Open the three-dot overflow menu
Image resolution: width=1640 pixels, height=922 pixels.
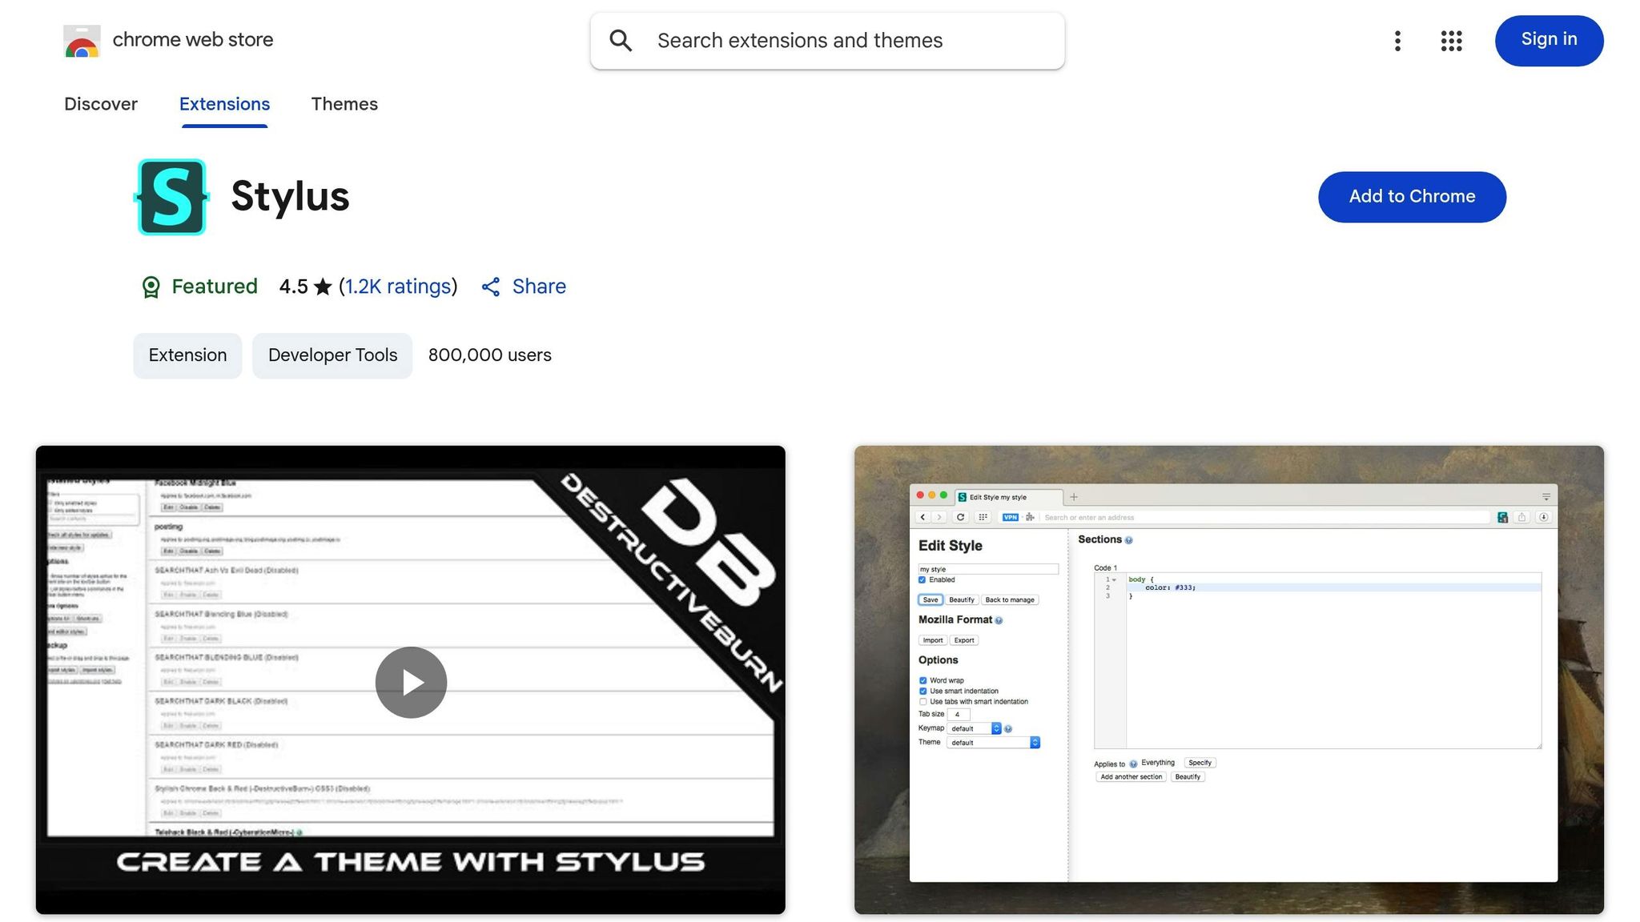coord(1397,41)
